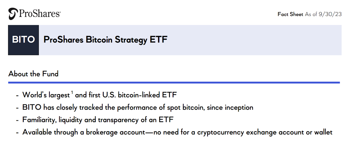
Task: Click footnote superscript 1 after World's largest
Action: (72, 93)
